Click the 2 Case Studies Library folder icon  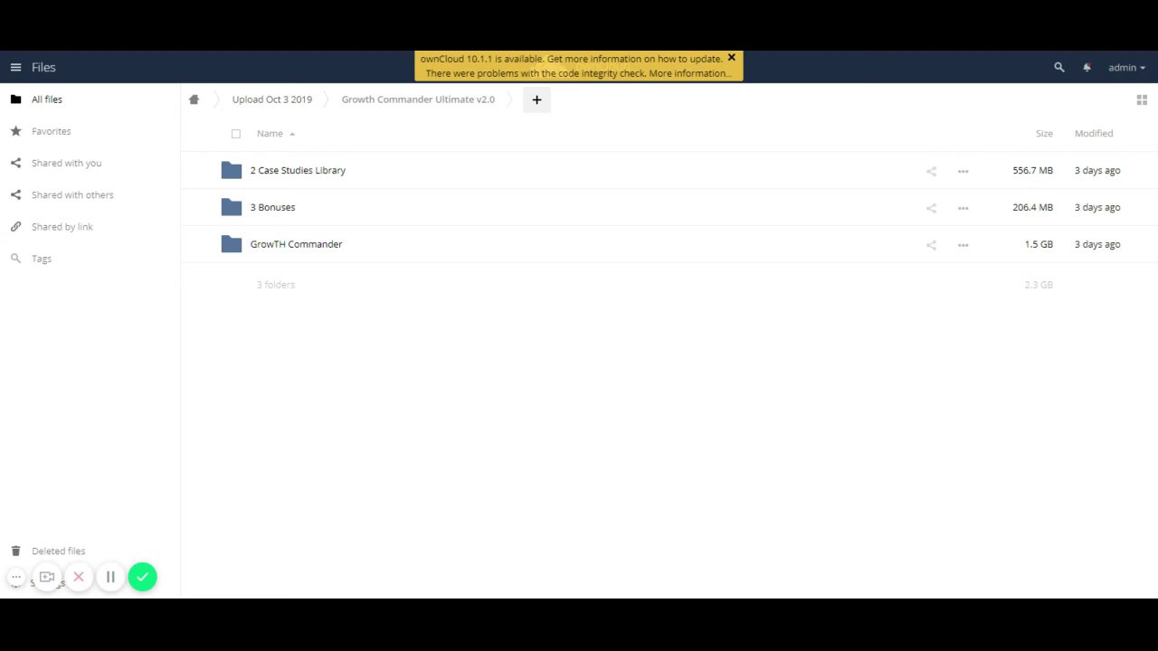[x=232, y=170]
